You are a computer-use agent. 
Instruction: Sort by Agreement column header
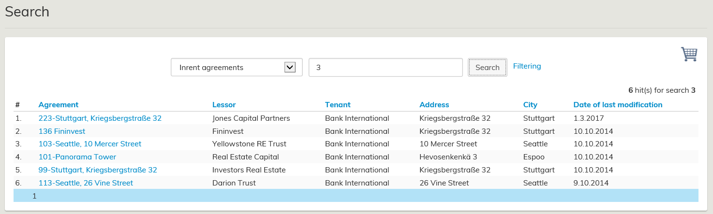pos(58,105)
